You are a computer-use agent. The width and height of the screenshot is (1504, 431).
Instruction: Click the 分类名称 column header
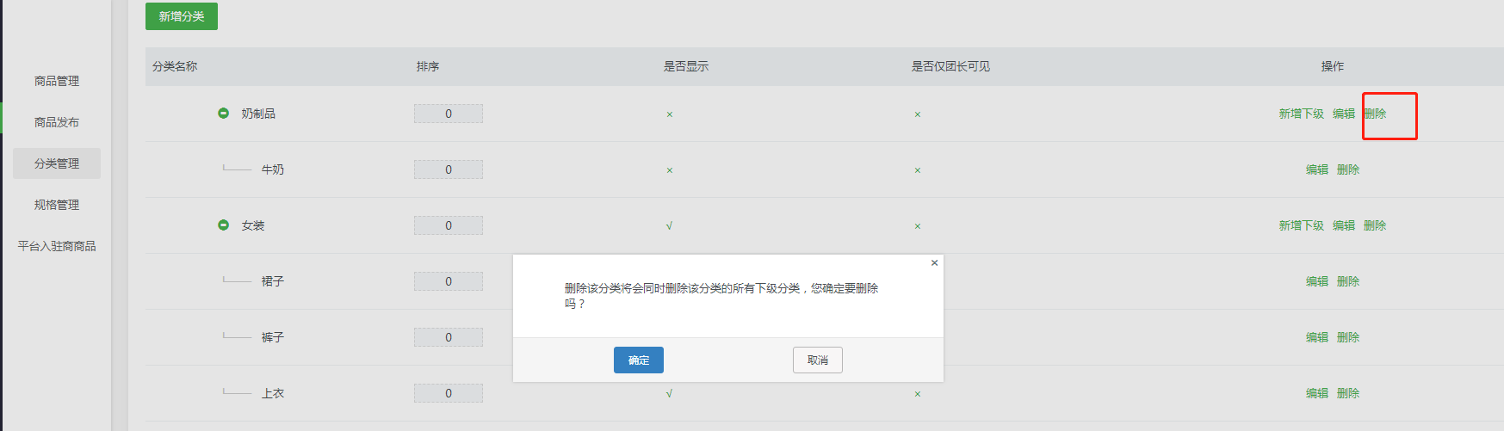click(x=175, y=66)
